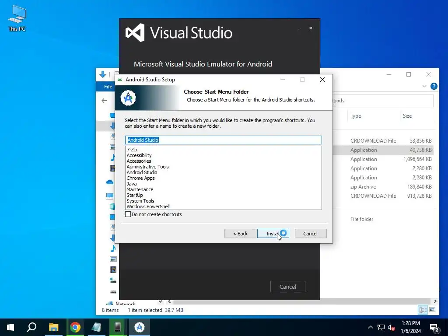This screenshot has height=336, width=448.
Task: Click the horizontal scrollbar left arrow in Explorer
Action: pyautogui.click(x=169, y=301)
